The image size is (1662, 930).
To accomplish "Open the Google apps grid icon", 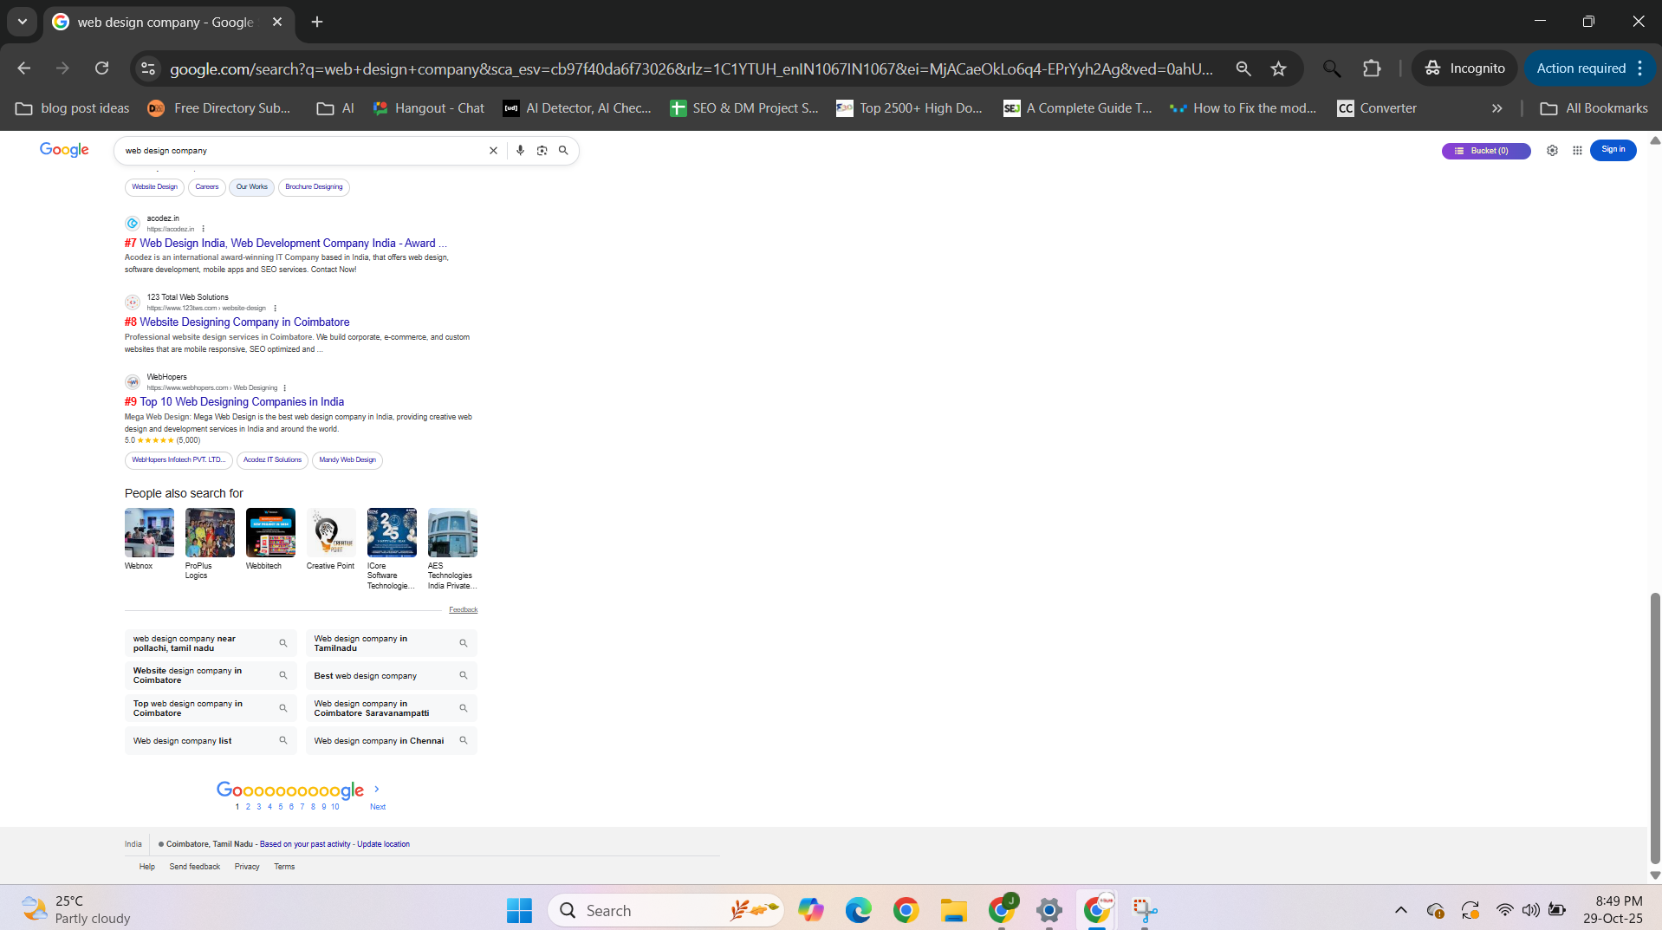I will (1577, 150).
